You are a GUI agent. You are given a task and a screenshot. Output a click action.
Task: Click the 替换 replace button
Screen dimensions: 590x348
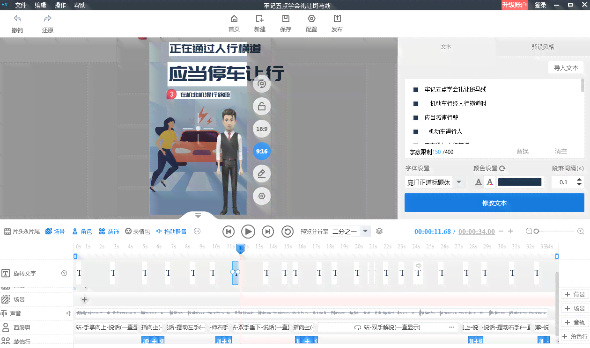pos(523,151)
